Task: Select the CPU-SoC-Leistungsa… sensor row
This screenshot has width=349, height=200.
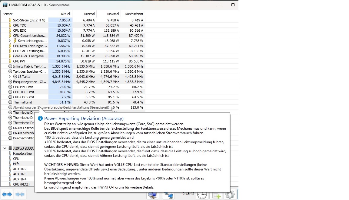Action: pyautogui.click(x=73, y=51)
